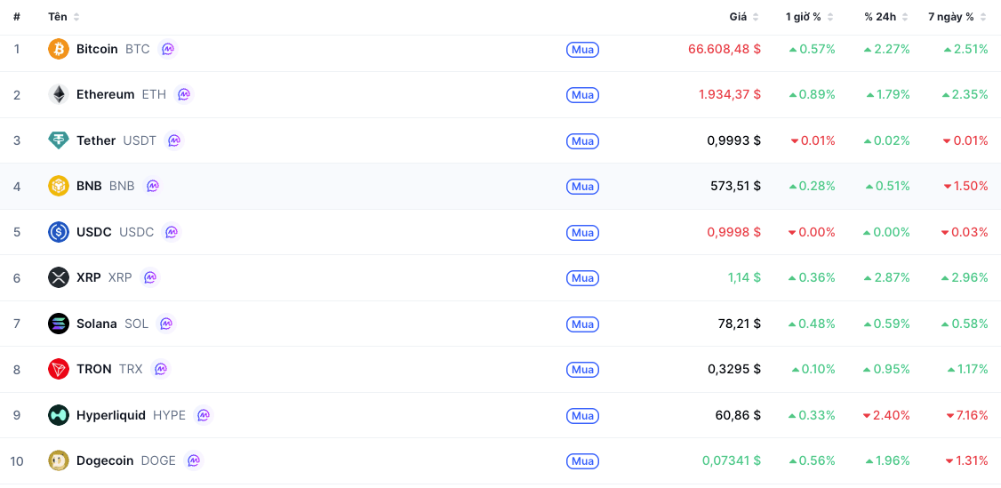Viewport: 1001px width, 488px height.
Task: Open the purple chat icon beside XRP
Action: click(150, 277)
